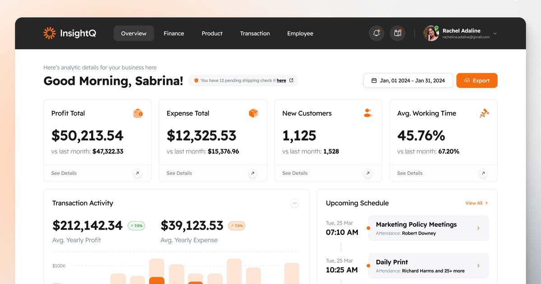This screenshot has height=284, width=541.
Task: Expand the Rachel Adaline account dropdown
Action: (495, 33)
